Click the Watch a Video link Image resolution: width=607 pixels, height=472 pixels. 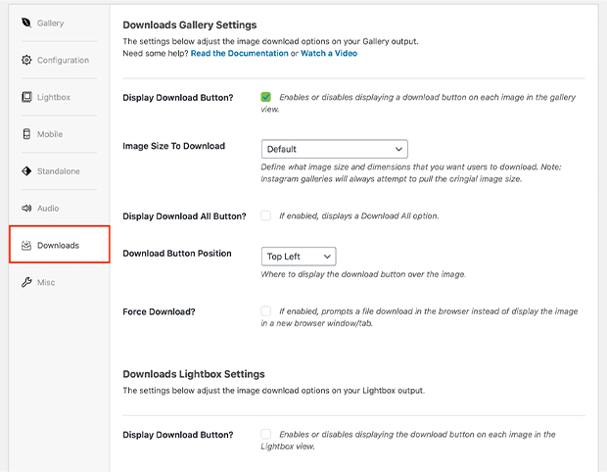coord(329,54)
